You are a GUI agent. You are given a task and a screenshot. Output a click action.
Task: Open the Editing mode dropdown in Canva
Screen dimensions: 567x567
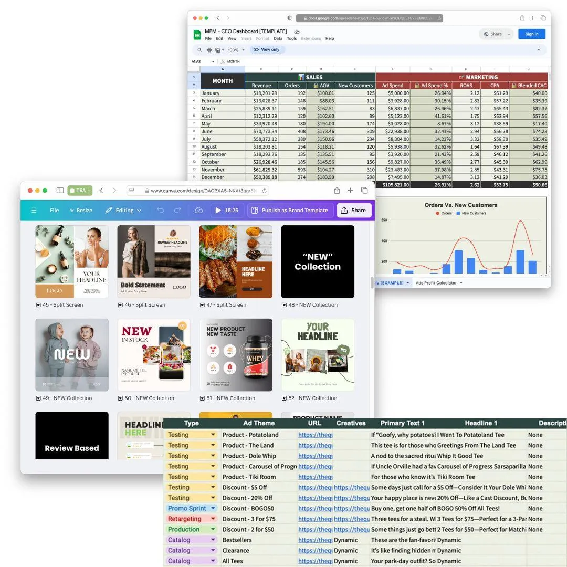(x=123, y=211)
